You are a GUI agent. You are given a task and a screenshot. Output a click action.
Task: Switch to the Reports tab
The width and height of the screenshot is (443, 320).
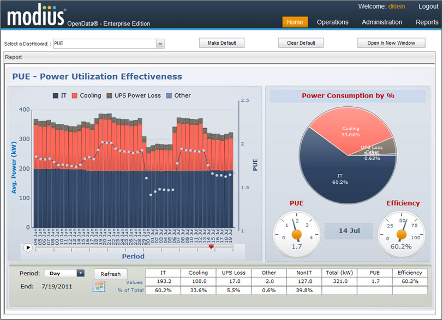(427, 22)
